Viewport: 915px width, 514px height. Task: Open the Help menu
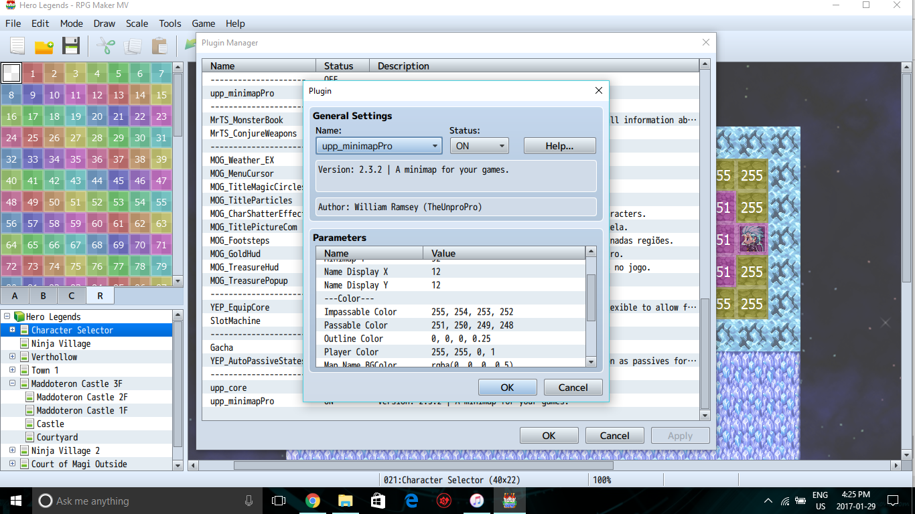click(235, 23)
